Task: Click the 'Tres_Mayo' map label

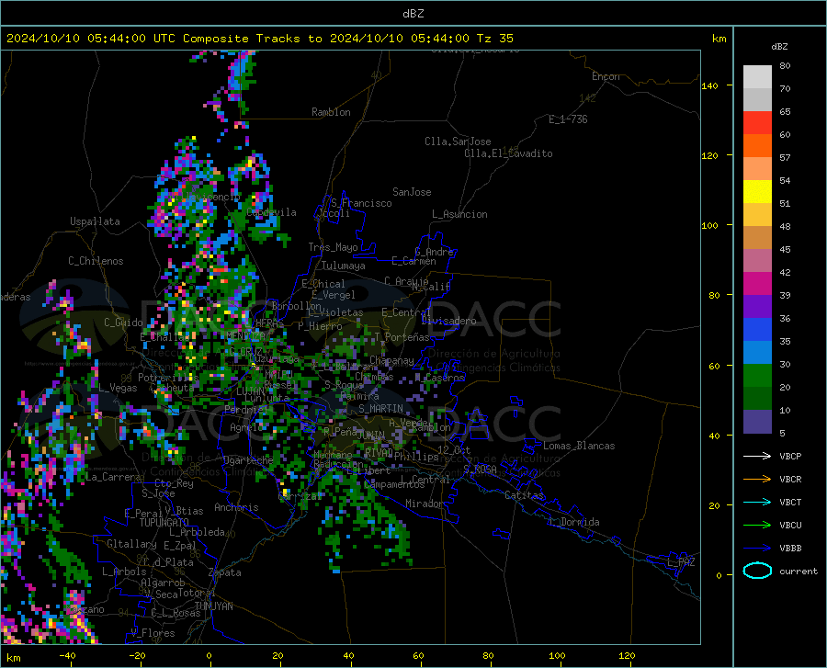Action: click(333, 247)
